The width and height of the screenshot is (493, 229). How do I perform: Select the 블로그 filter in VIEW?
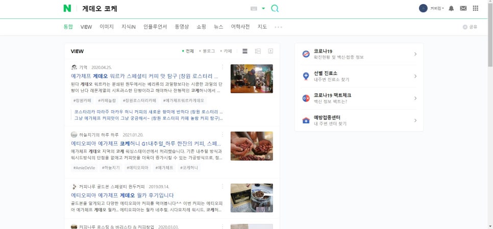[207, 51]
